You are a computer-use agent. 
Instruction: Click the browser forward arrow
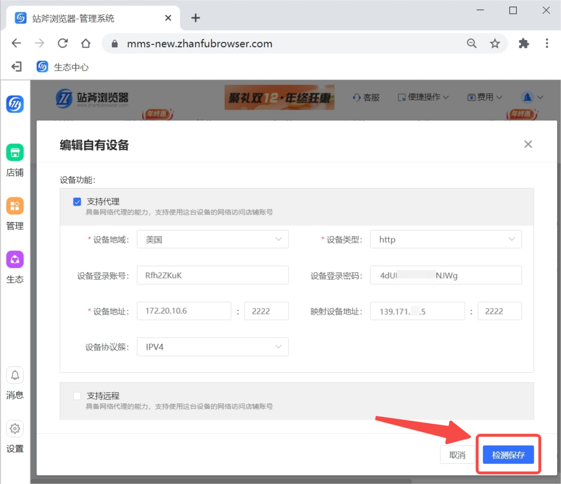pos(39,43)
